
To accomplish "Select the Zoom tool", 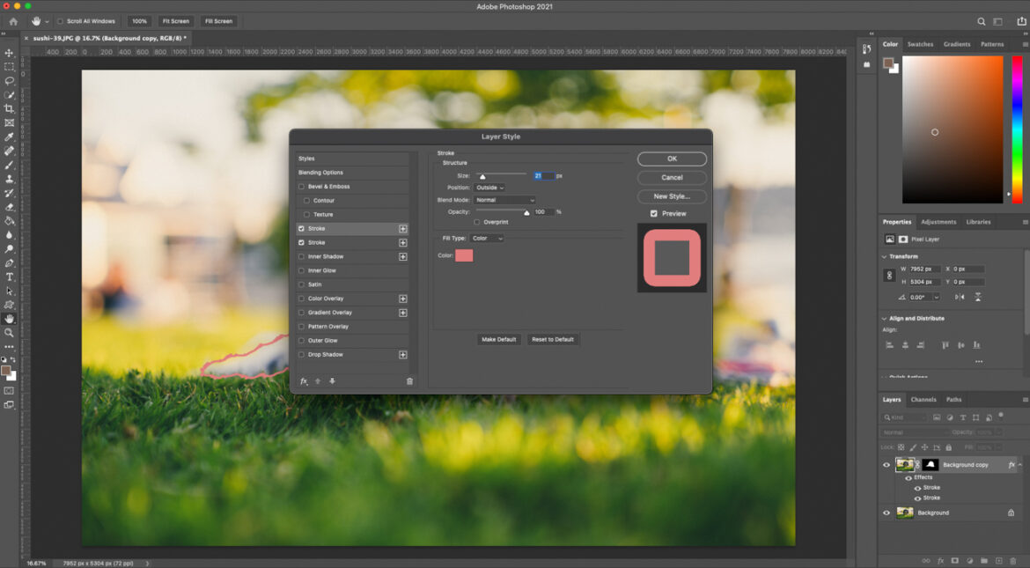I will pyautogui.click(x=10, y=334).
